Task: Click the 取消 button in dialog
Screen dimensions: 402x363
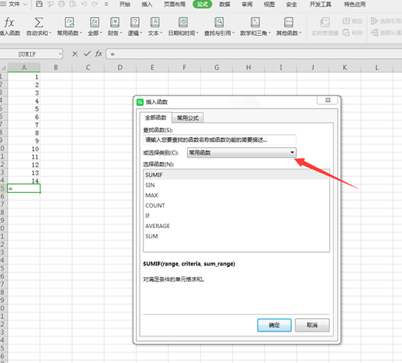Action: coord(312,325)
